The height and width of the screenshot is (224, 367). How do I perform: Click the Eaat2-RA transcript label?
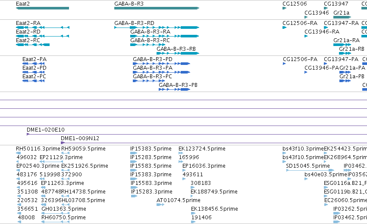point(28,23)
